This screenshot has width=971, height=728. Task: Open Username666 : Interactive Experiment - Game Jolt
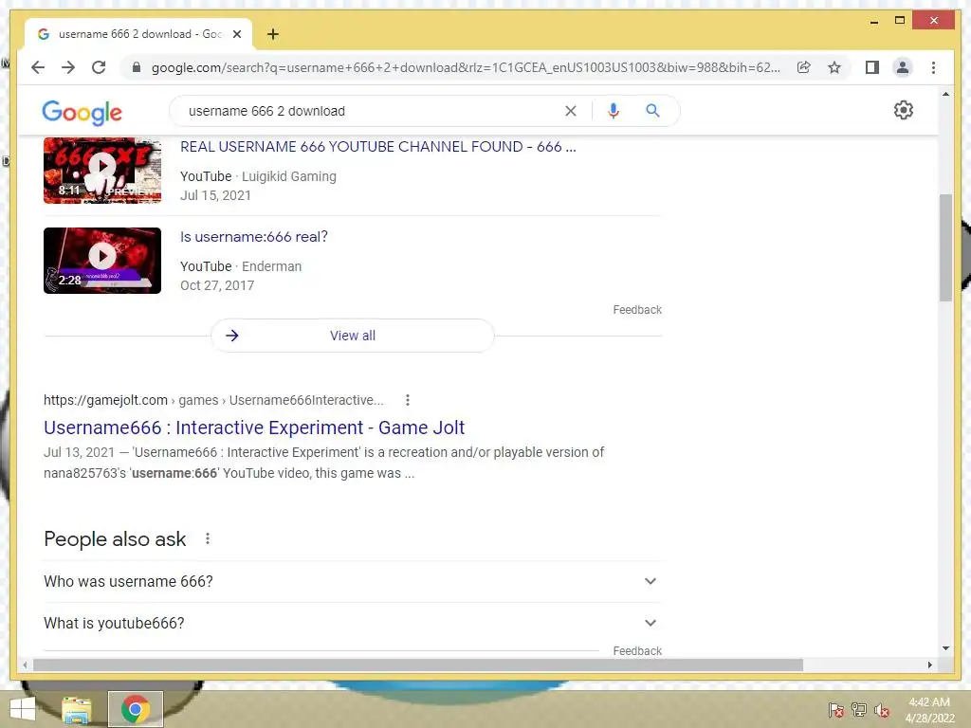(254, 428)
